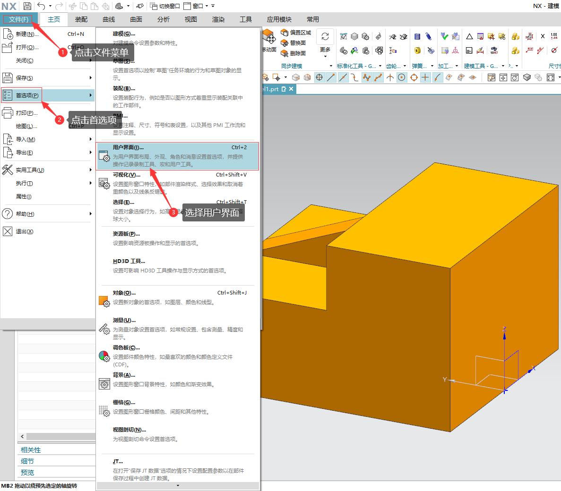Toggle the arc center snap point
Viewport: 561px width, 491px height.
[401, 77]
